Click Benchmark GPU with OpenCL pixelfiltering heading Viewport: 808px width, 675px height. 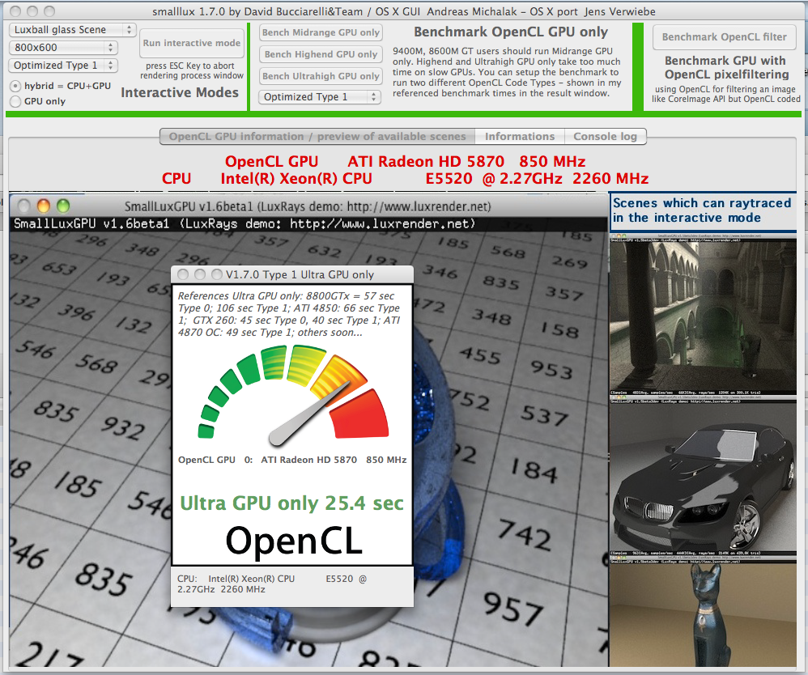(x=725, y=67)
